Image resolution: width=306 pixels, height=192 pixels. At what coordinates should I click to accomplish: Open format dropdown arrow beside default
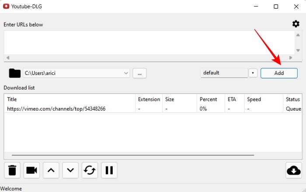point(253,73)
